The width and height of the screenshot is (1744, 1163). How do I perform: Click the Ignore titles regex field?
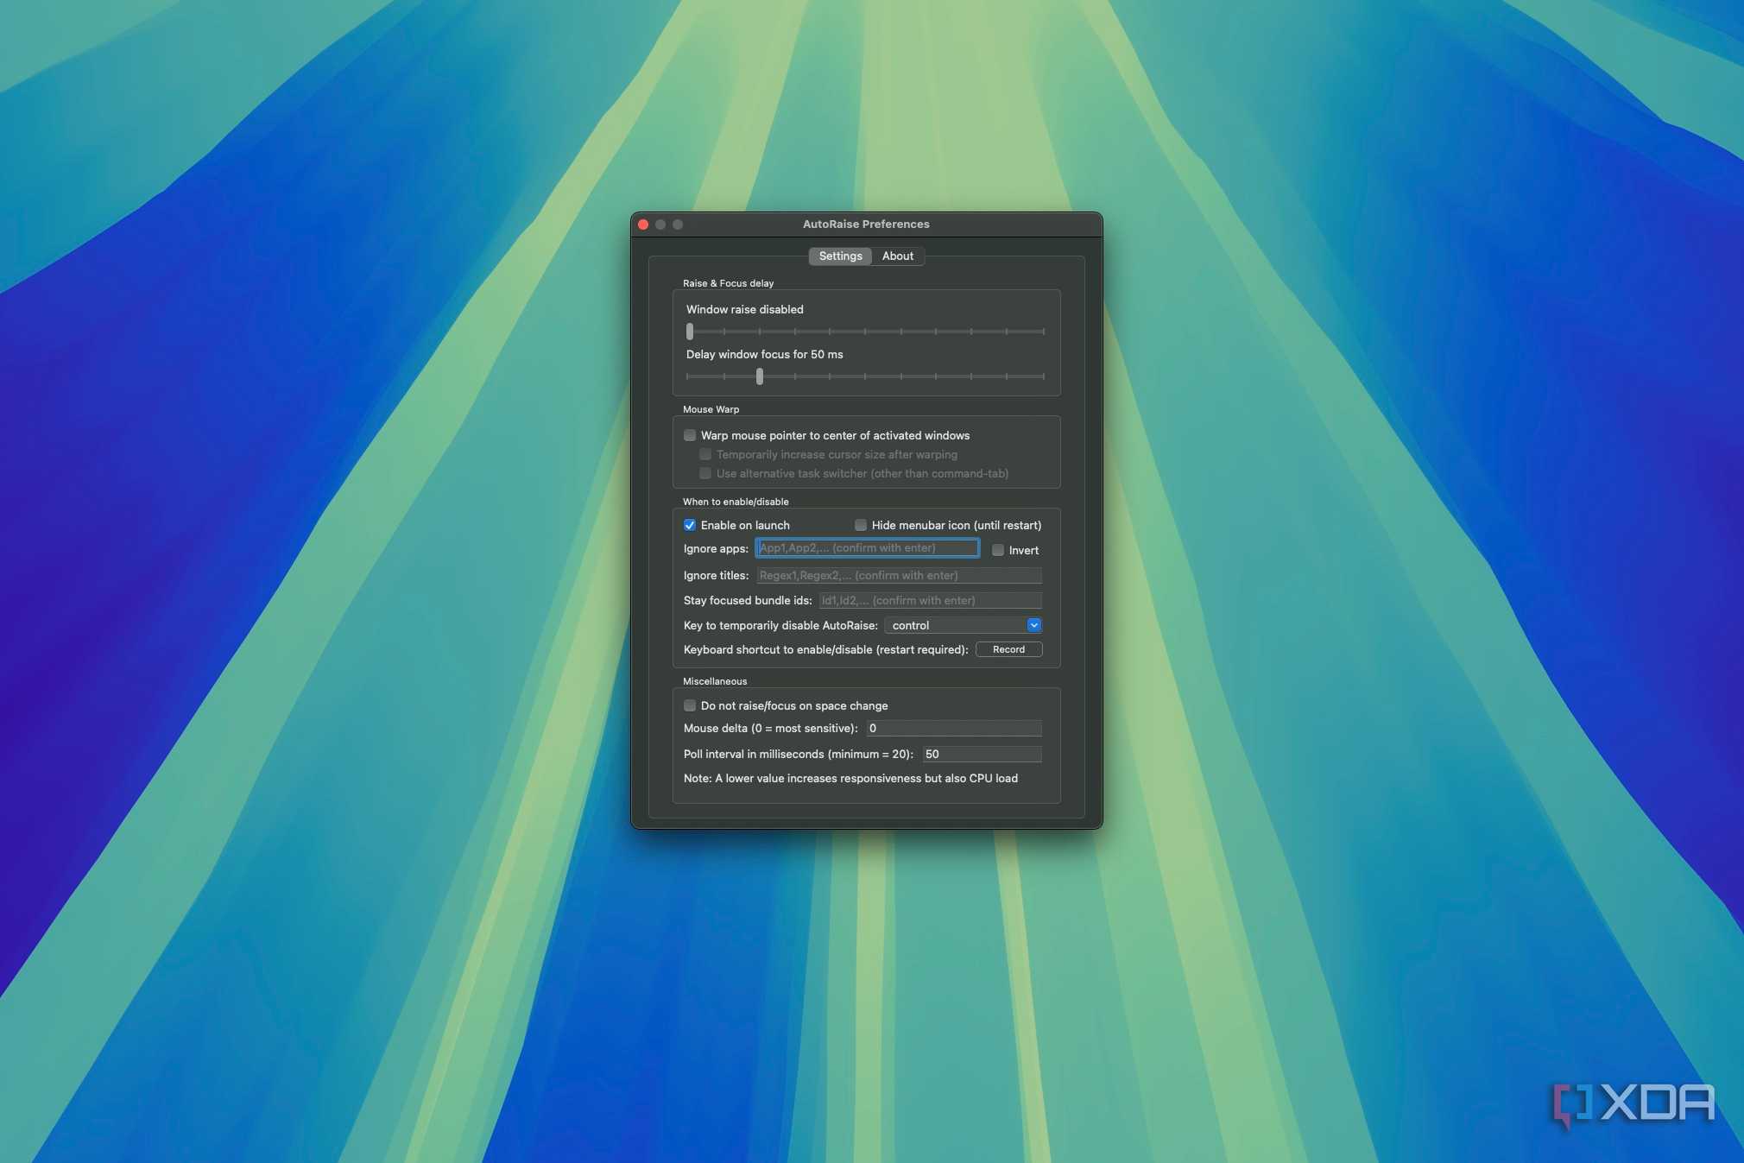point(899,575)
